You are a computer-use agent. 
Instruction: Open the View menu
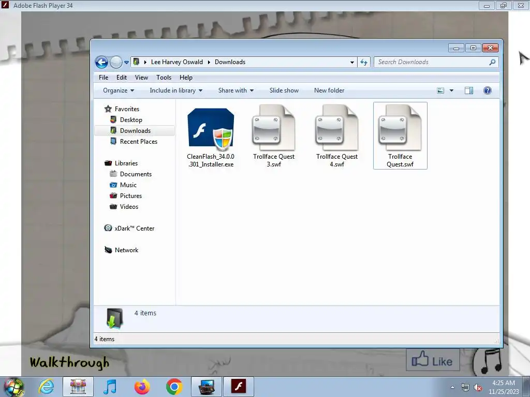point(141,78)
